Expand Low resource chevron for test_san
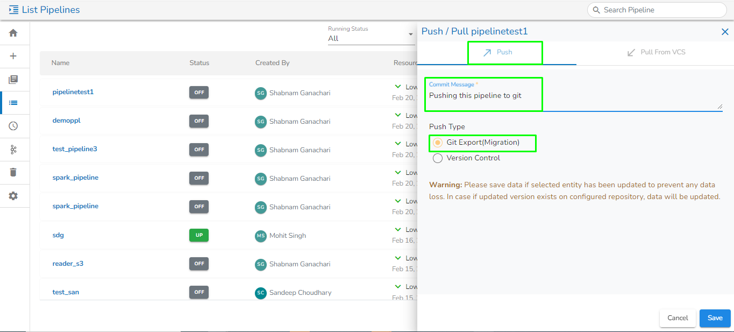This screenshot has width=734, height=332. [398, 286]
